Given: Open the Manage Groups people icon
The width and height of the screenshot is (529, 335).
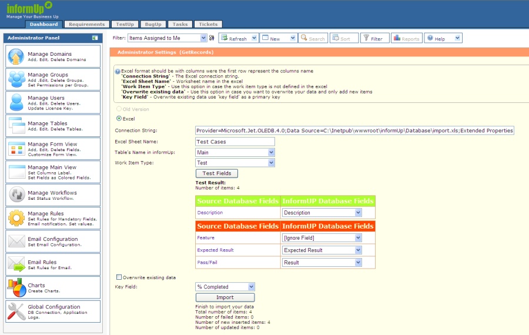Looking at the screenshot, I should [x=16, y=79].
